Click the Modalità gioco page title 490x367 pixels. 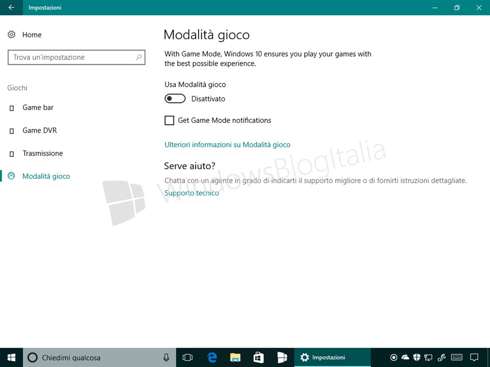pos(207,35)
